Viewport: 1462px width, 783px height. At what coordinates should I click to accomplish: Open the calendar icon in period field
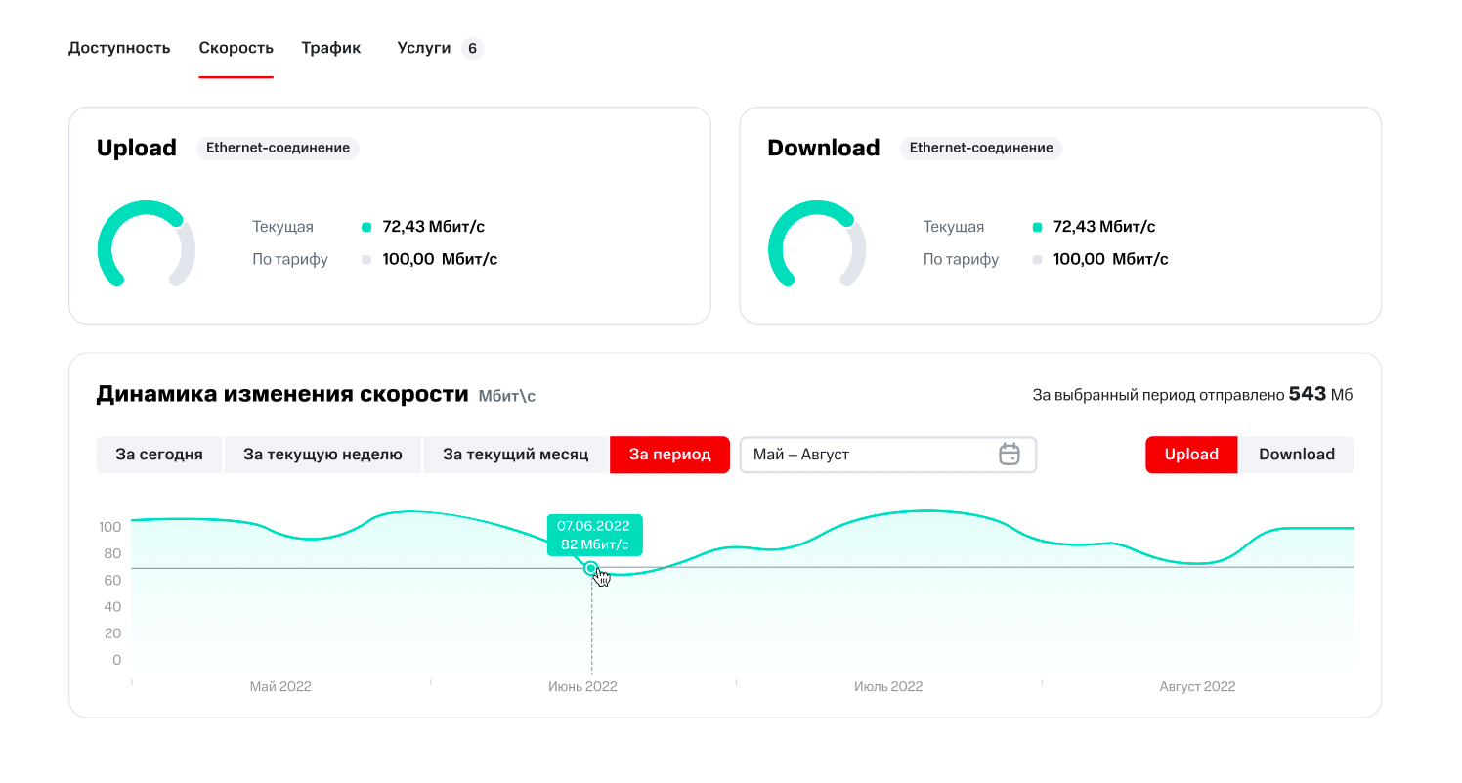tap(1010, 455)
